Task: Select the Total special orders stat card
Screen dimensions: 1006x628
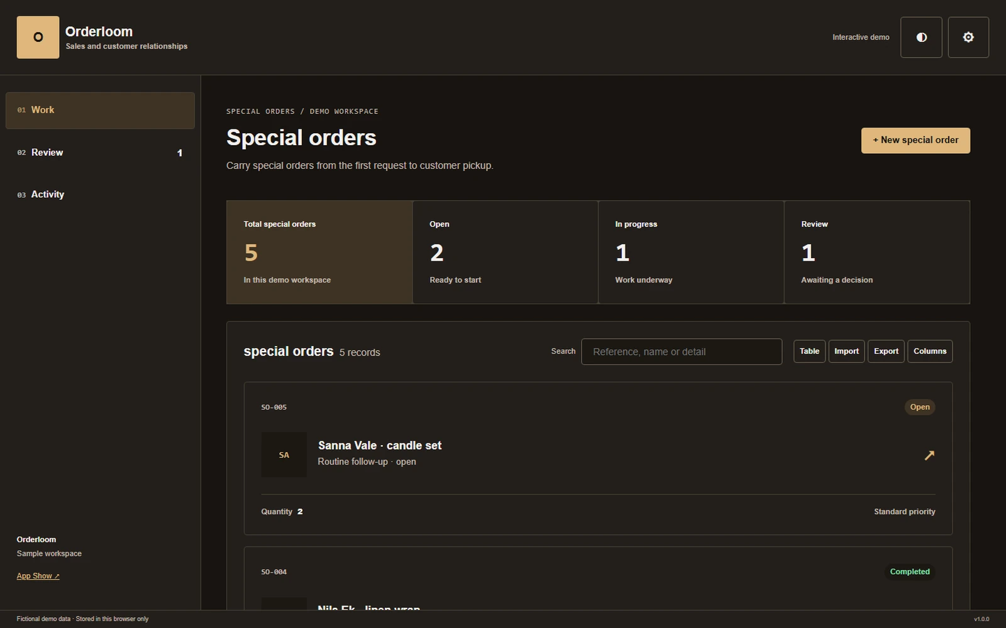Action: tap(319, 252)
